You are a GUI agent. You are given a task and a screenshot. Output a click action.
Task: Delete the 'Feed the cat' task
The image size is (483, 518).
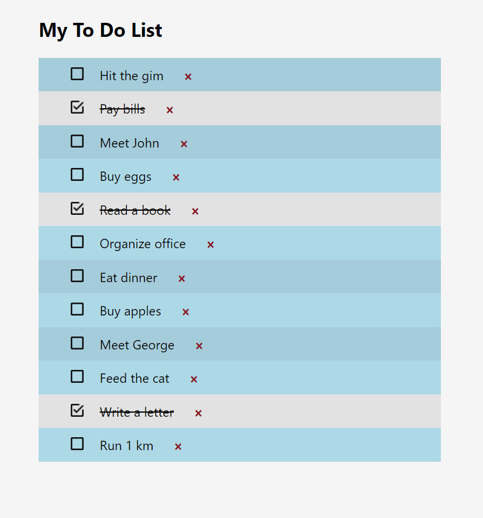[194, 379]
